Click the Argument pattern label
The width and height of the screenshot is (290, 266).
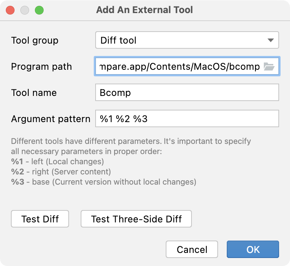tap(51, 119)
